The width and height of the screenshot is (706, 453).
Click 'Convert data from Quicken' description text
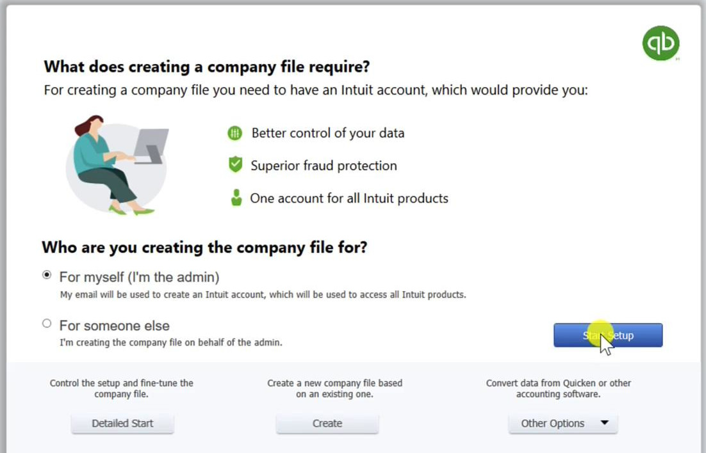click(558, 388)
